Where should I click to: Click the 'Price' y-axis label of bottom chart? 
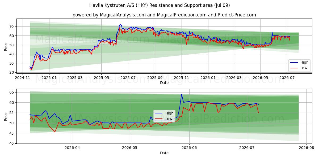point(6,116)
